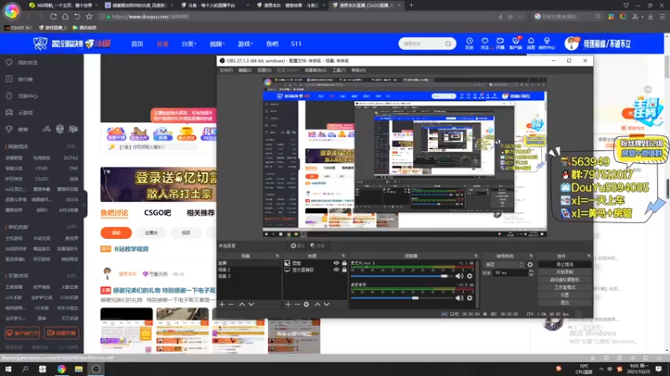This screenshot has width=670, height=376.
Task: Open scene transition properties gear
Action: click(x=530, y=265)
